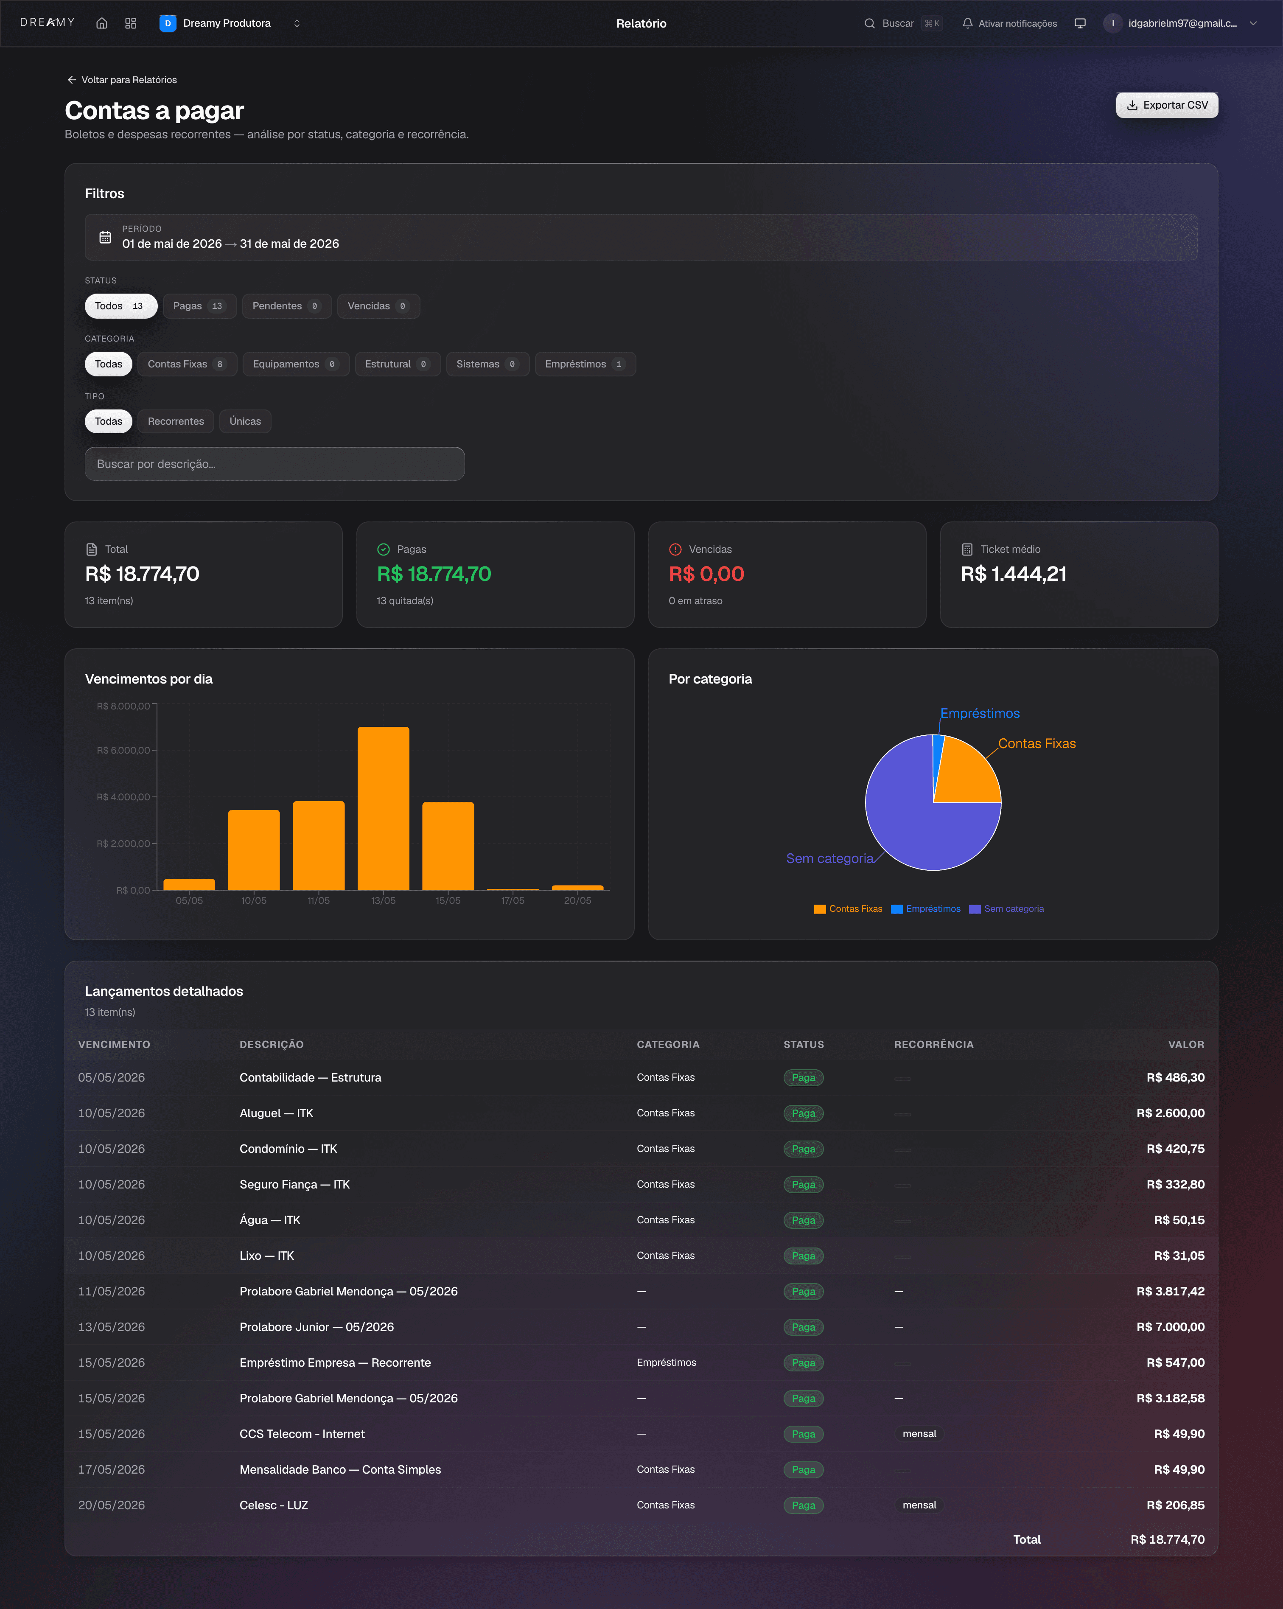
Task: Filter status by Pagas
Action: pyautogui.click(x=199, y=306)
